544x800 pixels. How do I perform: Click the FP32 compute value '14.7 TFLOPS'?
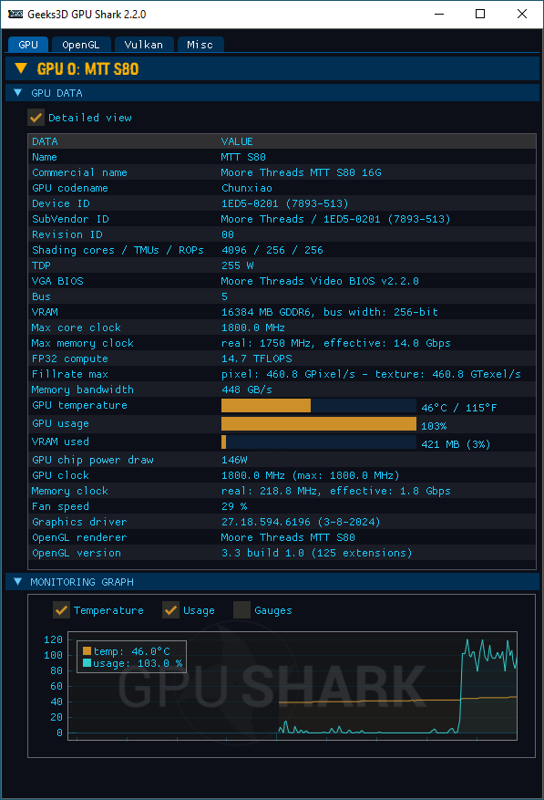coord(257,358)
